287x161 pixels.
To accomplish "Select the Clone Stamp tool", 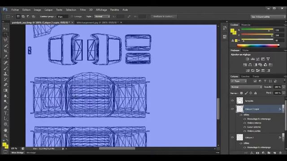I will click(5, 74).
